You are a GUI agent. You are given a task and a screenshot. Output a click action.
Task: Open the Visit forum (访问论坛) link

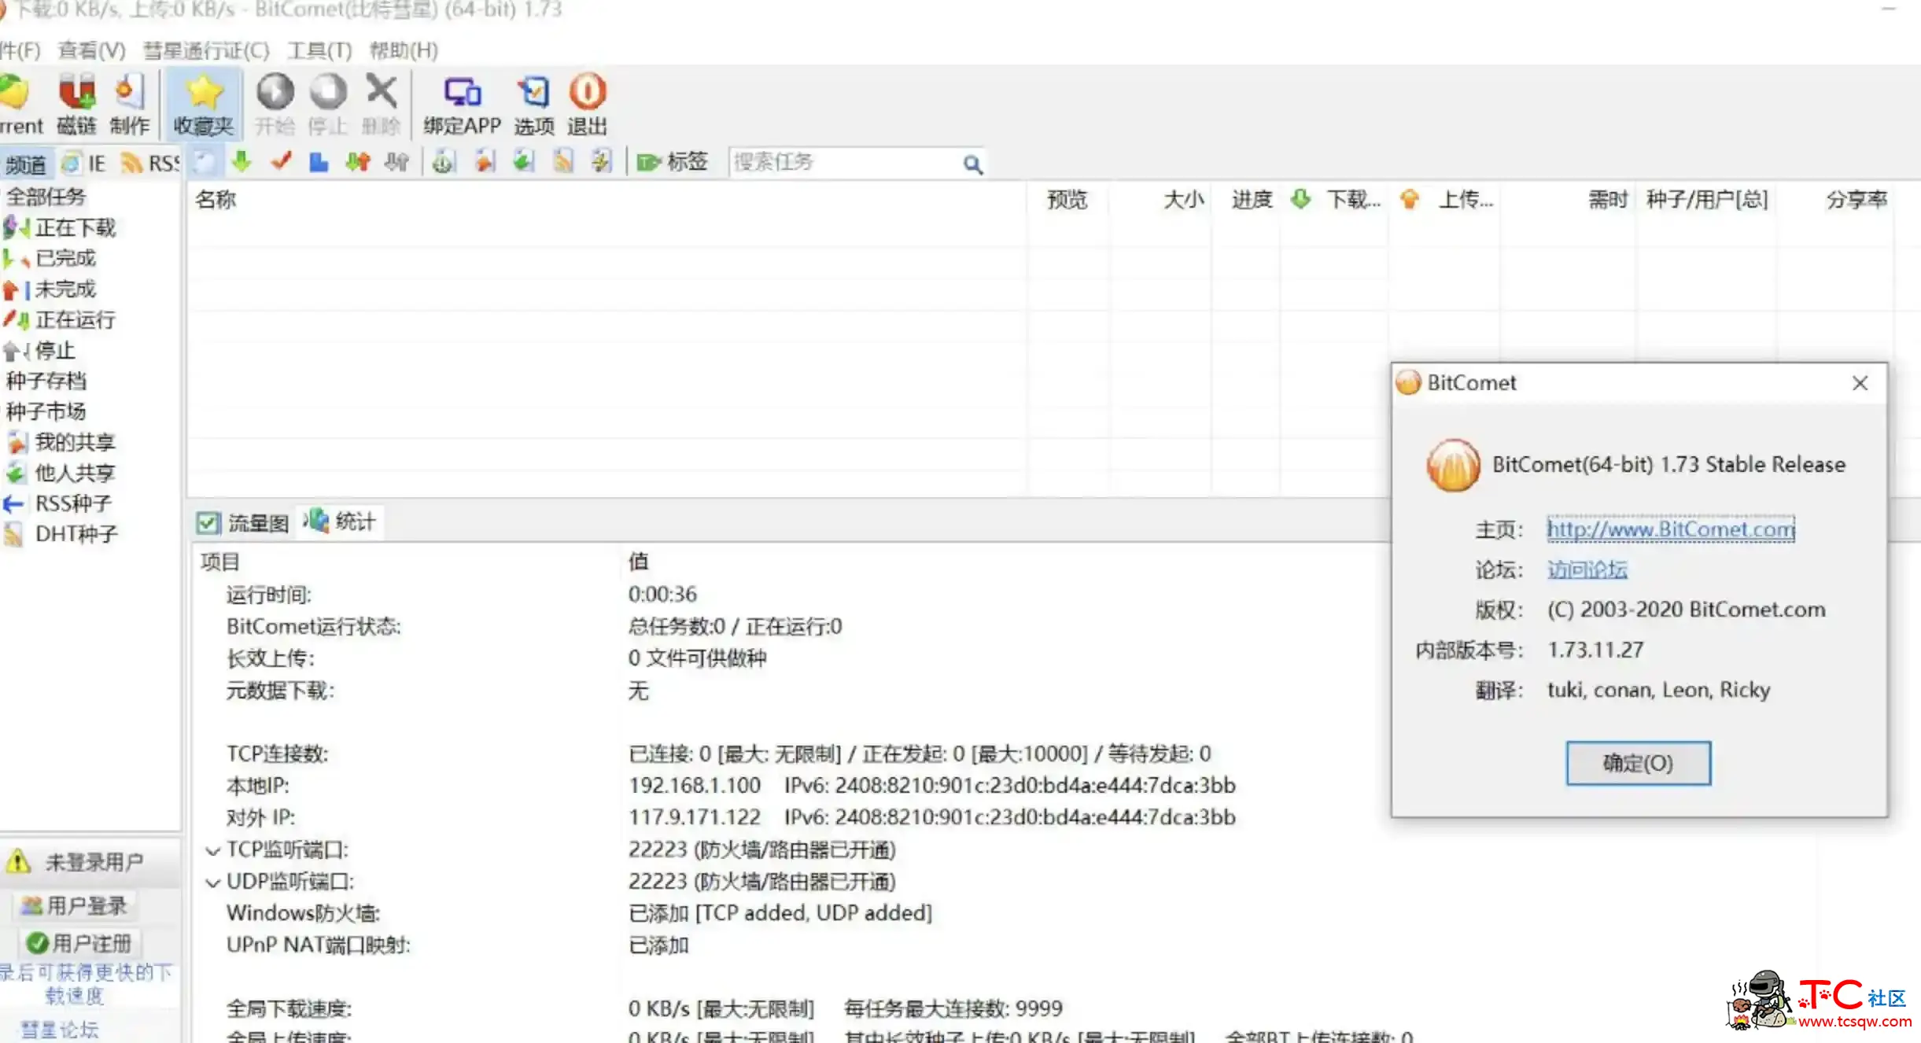[x=1587, y=569]
